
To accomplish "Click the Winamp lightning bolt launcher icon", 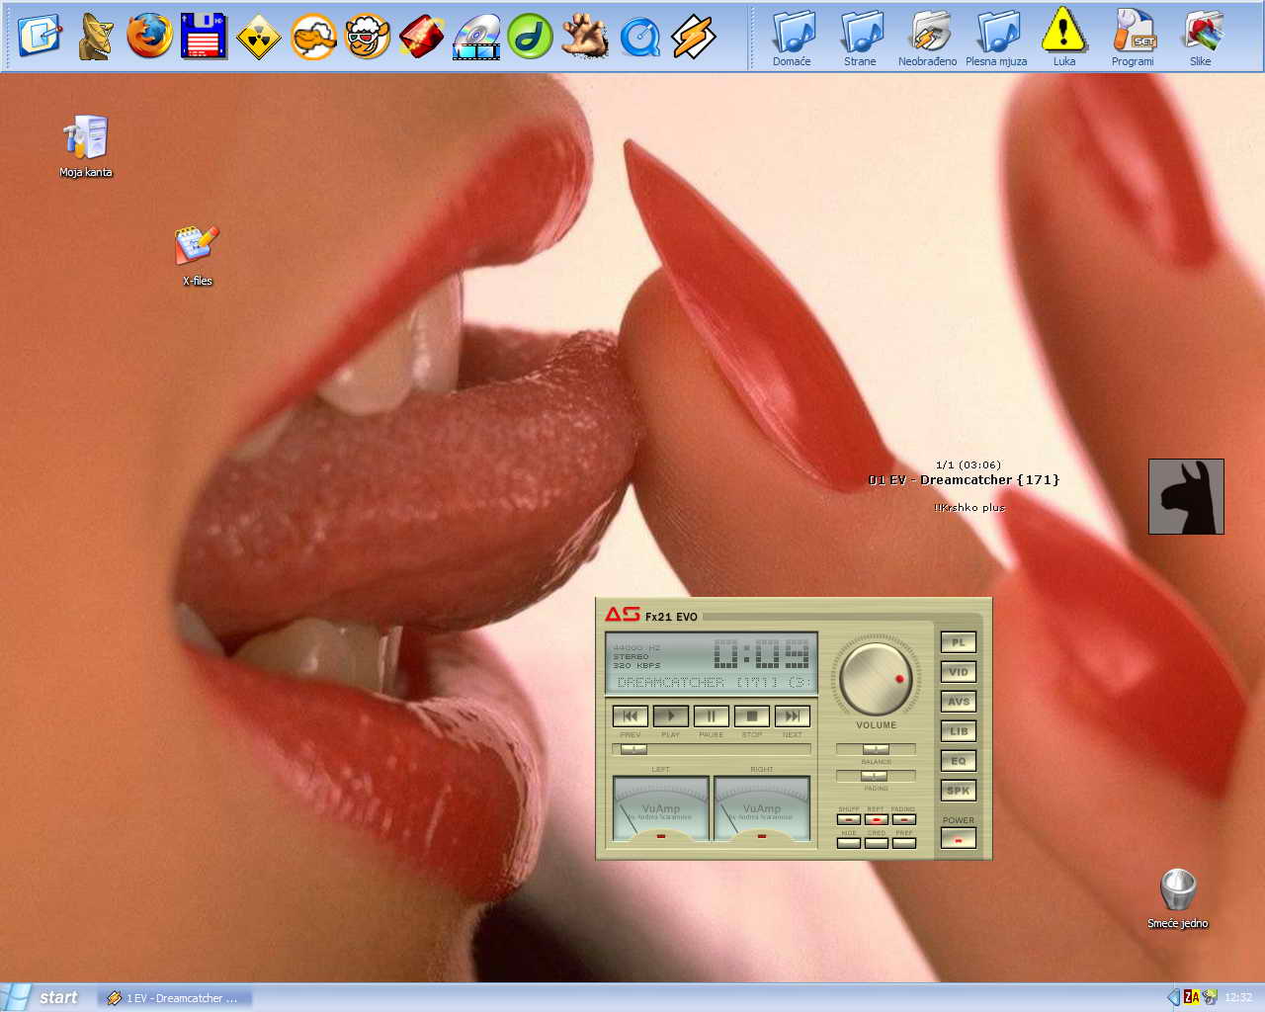I will [x=693, y=38].
